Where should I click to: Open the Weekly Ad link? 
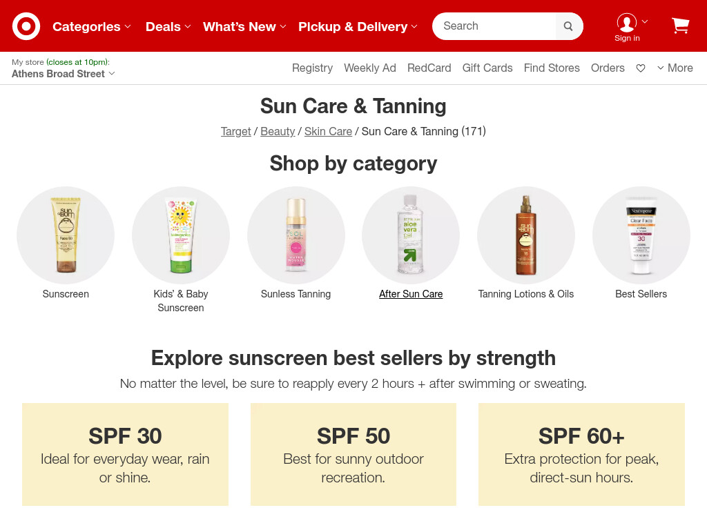tap(370, 68)
